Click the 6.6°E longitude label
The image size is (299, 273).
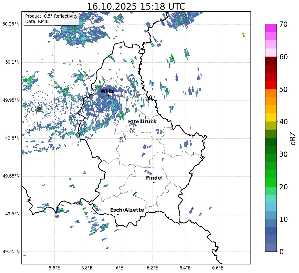tap(218, 268)
